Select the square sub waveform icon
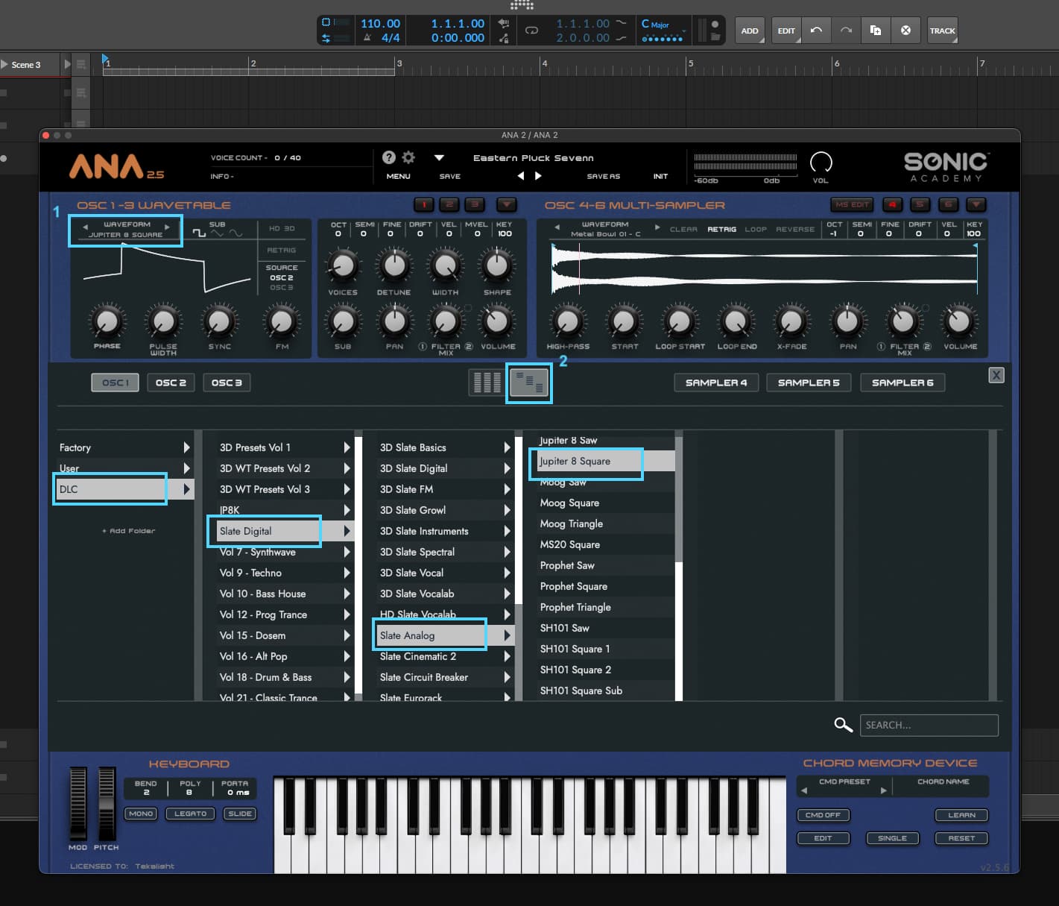 pyautogui.click(x=199, y=233)
